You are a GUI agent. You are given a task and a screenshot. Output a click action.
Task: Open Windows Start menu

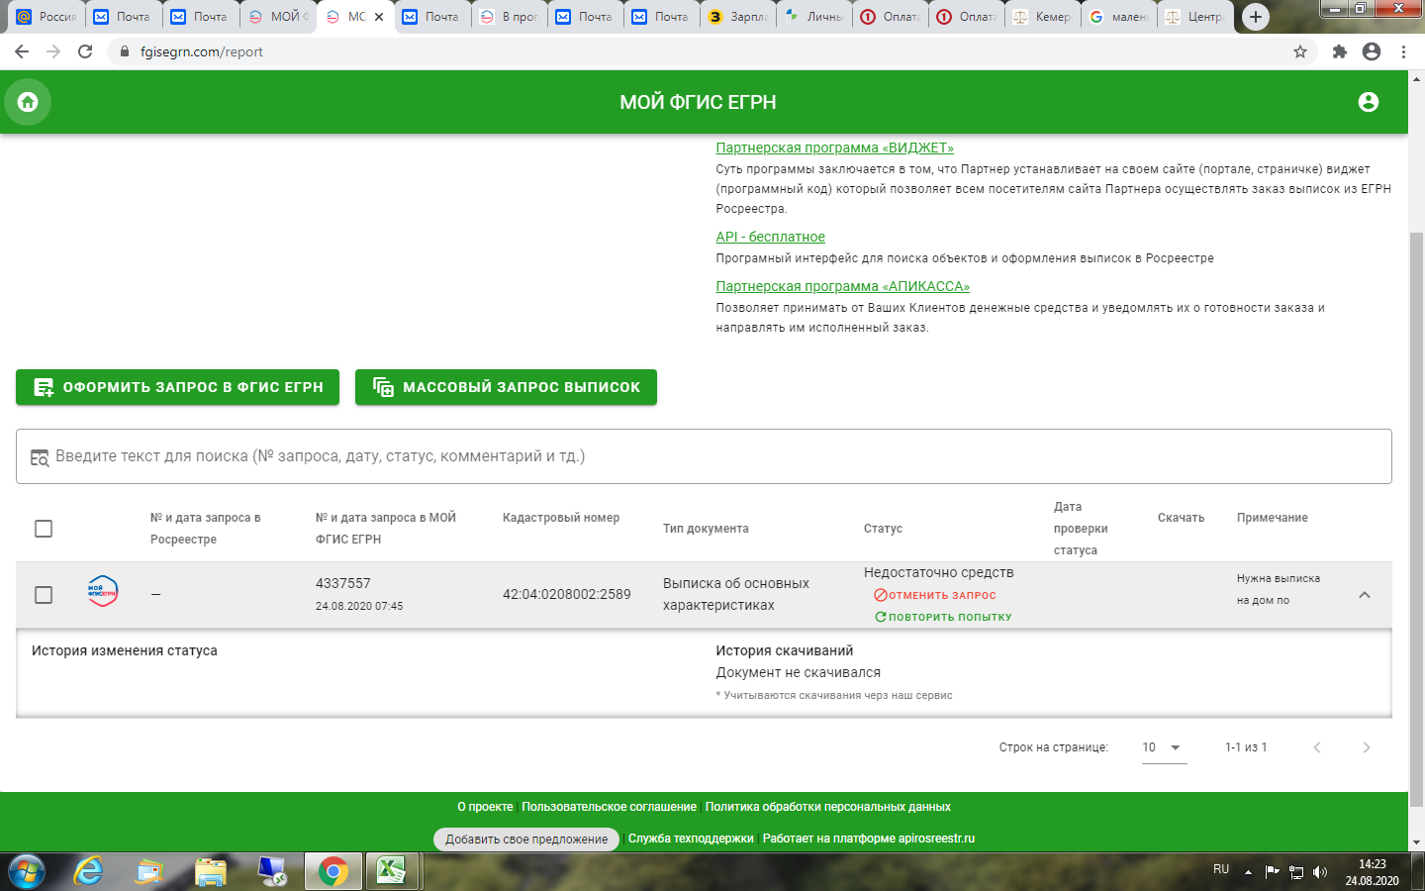(x=26, y=872)
